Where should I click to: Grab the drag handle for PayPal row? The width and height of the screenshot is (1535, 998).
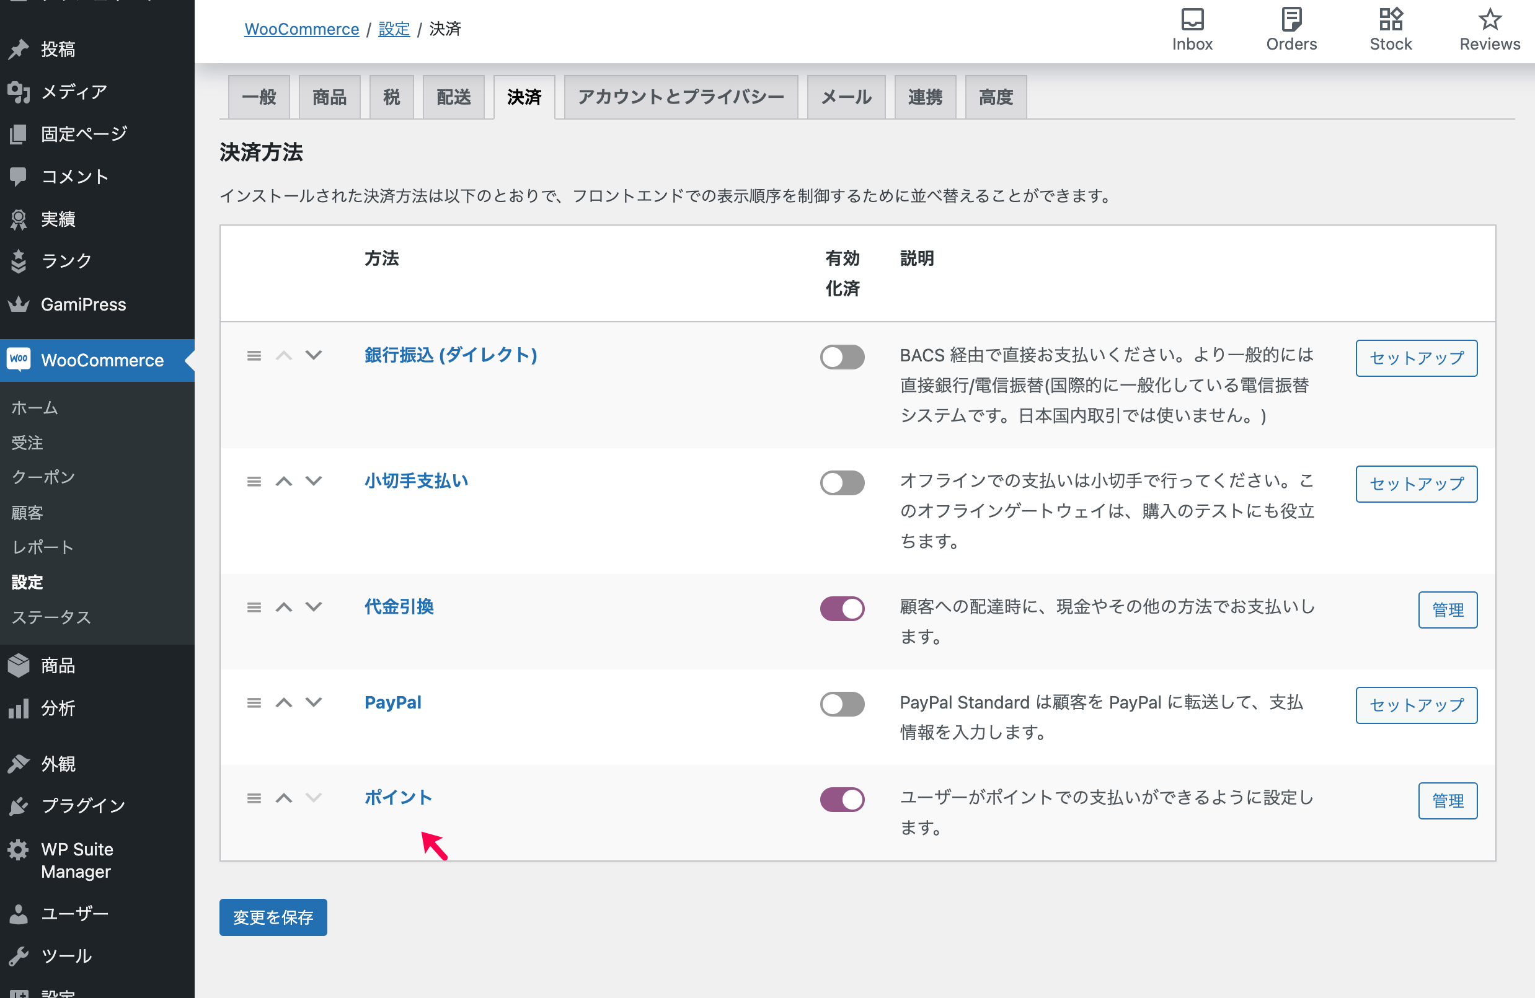tap(254, 703)
